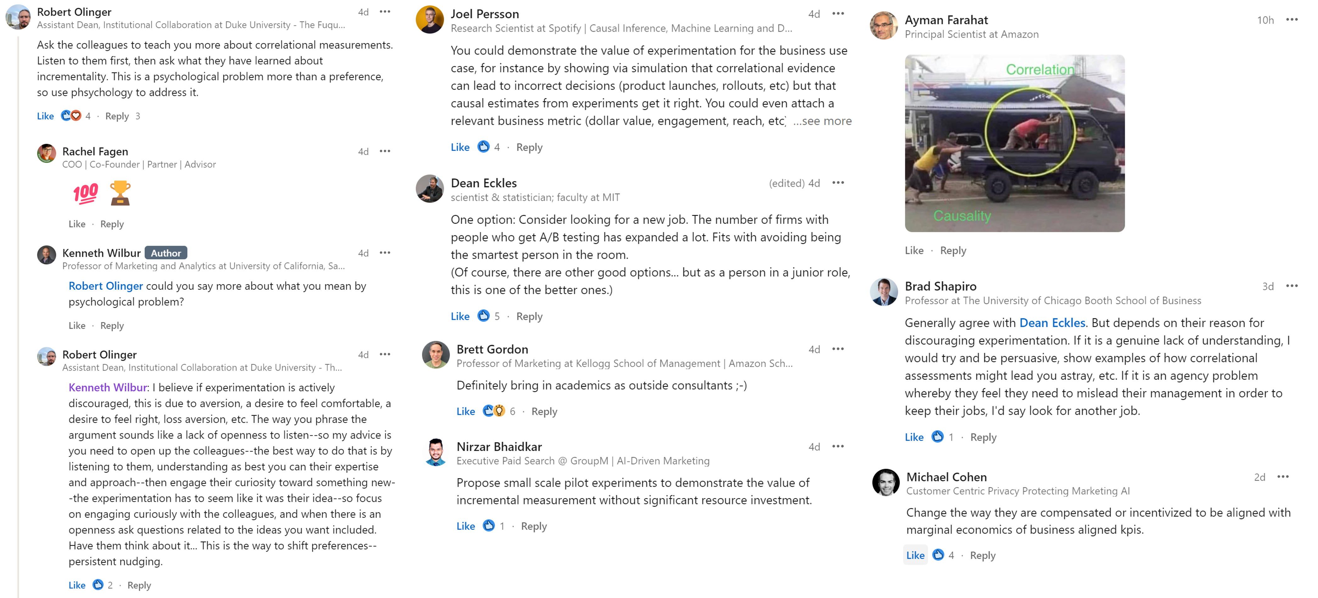Expand Joel Persson's comment with see more
Image resolution: width=1318 pixels, height=598 pixels.
(822, 121)
